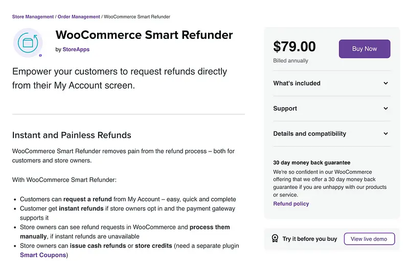Visit the StoreApps developer link
This screenshot has height=261, width=409.
76,50
